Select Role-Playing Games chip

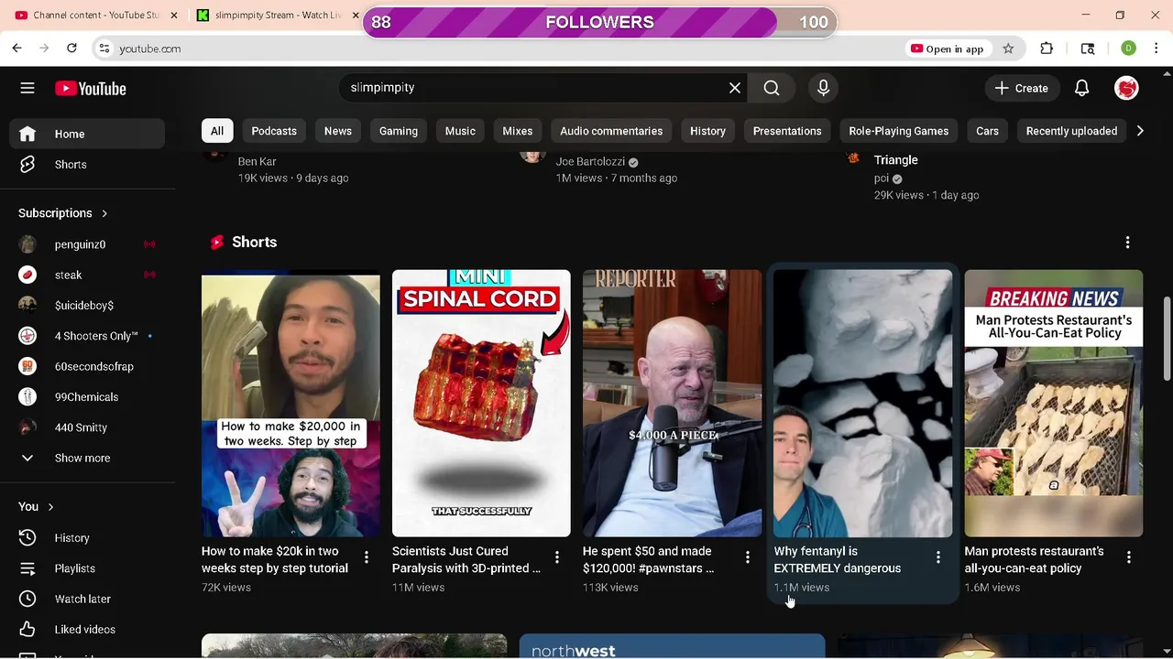tap(898, 131)
